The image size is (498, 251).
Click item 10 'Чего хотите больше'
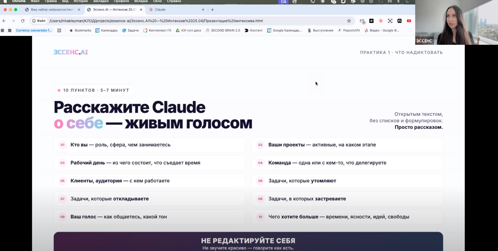[x=347, y=217]
